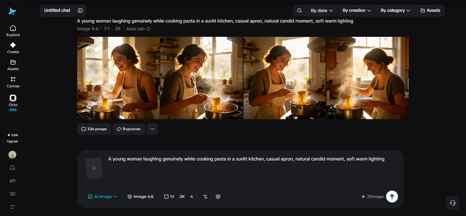Click the More info link
Screen dimensions: 466x216
[x=138, y=29]
